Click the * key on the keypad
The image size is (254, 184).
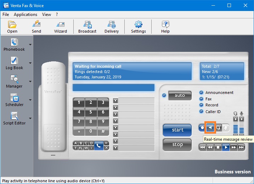(79, 131)
